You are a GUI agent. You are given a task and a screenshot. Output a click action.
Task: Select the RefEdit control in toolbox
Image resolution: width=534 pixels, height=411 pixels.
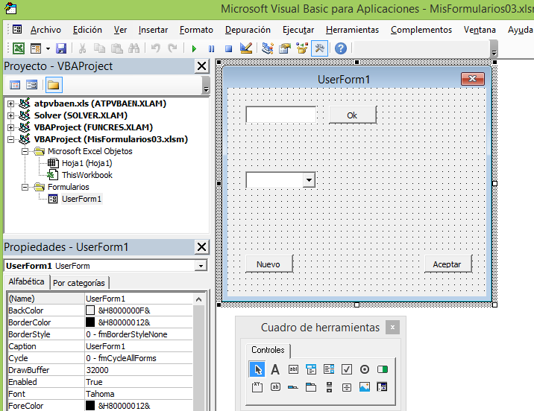pos(383,387)
